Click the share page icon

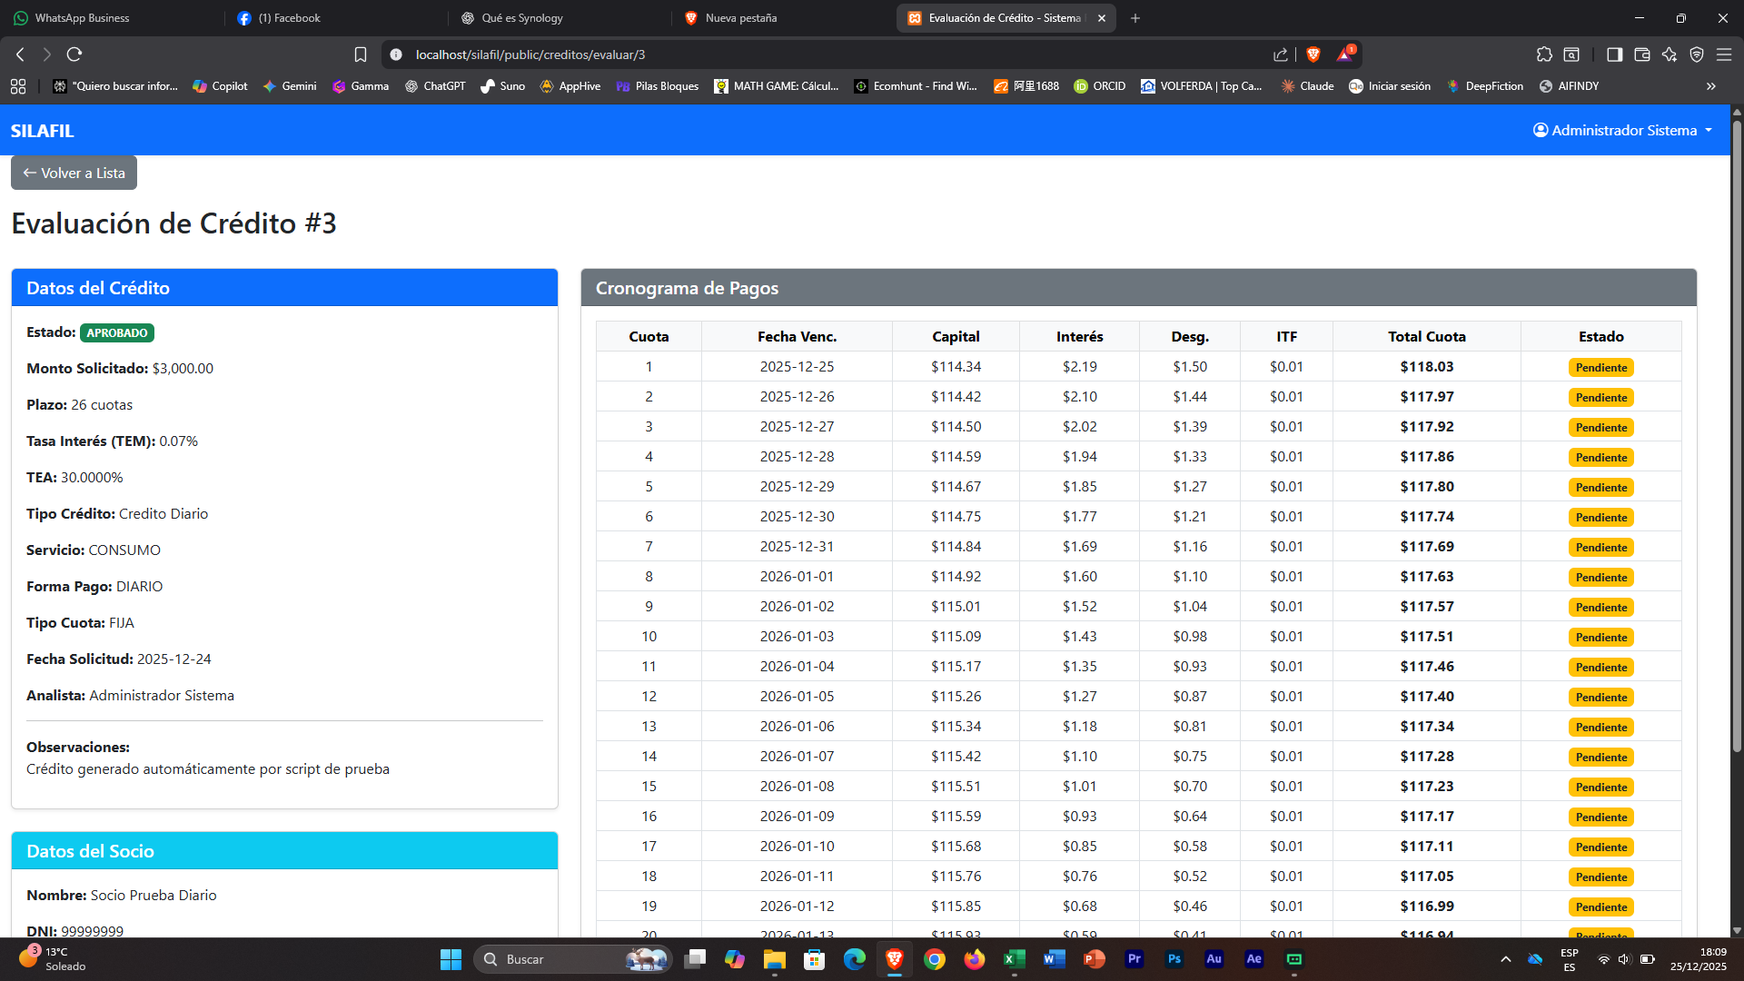click(1281, 54)
